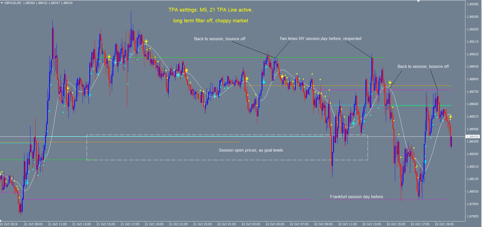Click the cyan up arrow near 21 Oct 21:05
The height and width of the screenshot is (227, 482).
point(178,75)
